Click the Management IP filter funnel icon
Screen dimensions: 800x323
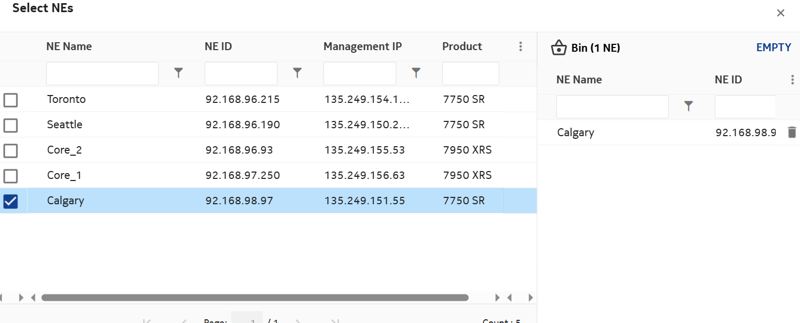(416, 73)
